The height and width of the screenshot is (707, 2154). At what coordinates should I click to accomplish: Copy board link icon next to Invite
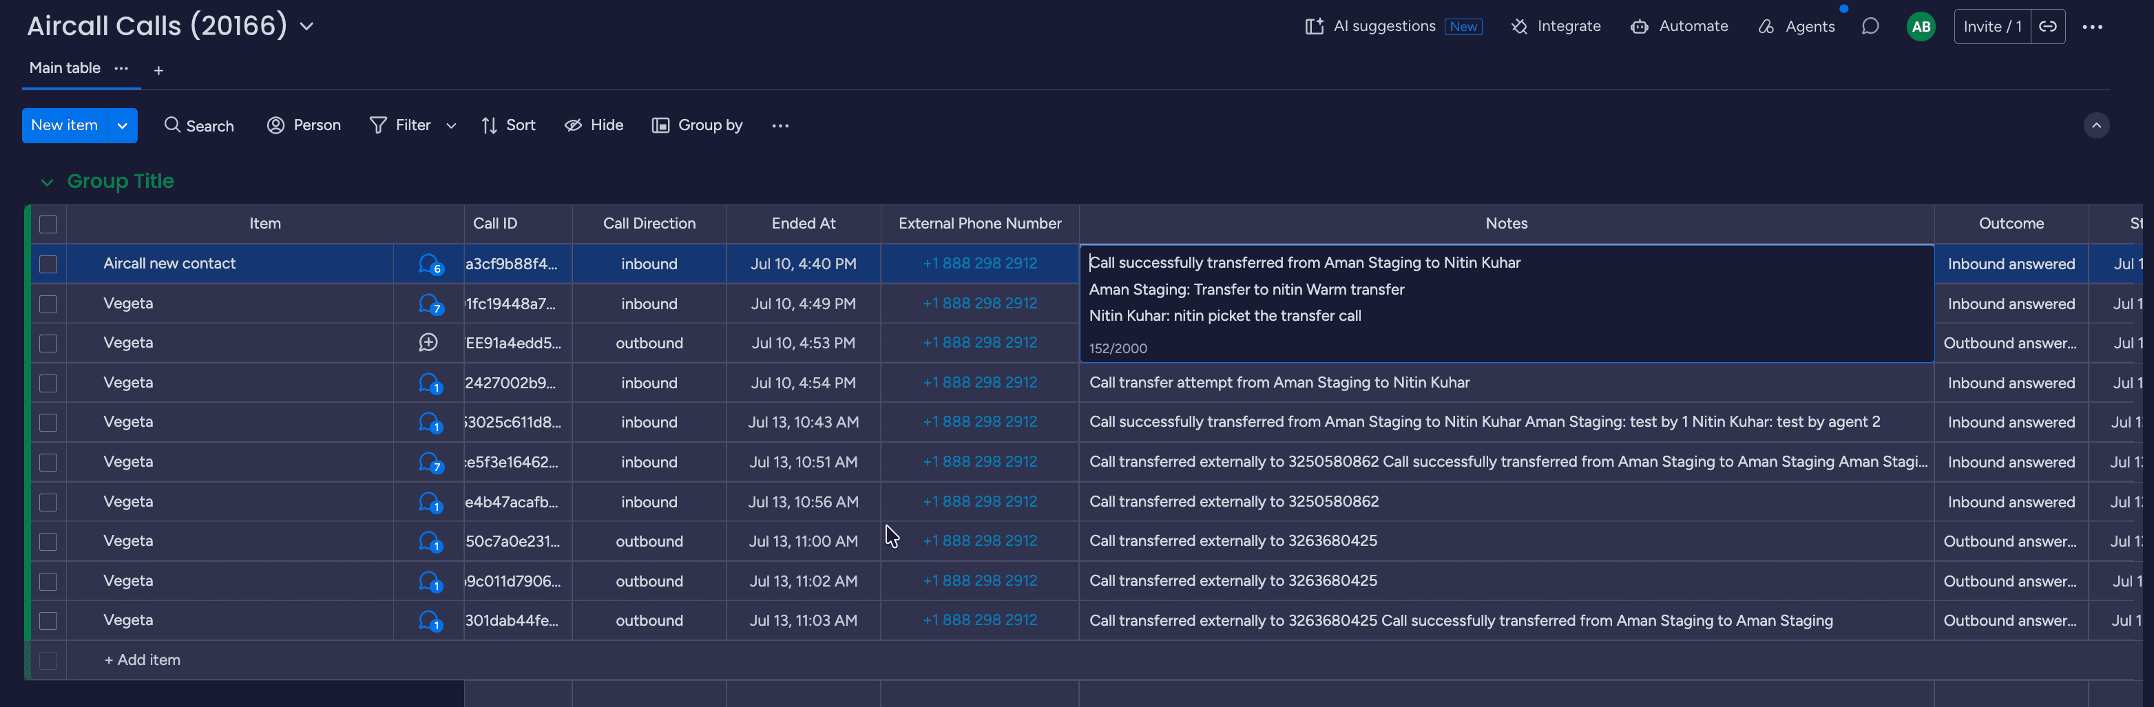pos(2048,27)
